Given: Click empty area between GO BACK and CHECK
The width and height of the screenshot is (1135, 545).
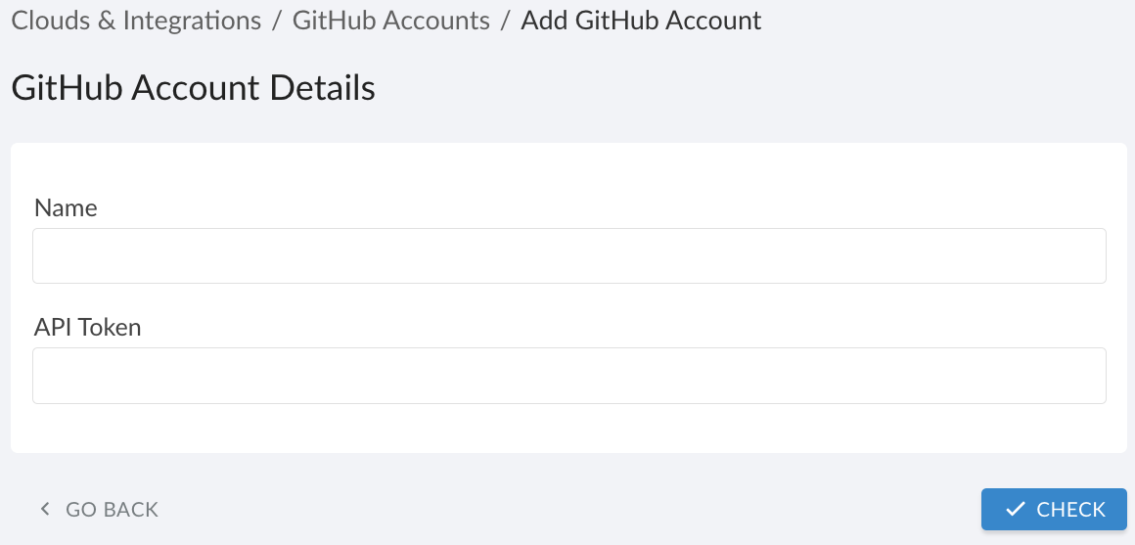Looking at the screenshot, I should (567, 509).
